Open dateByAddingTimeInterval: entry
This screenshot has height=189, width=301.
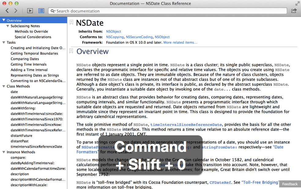(33, 163)
